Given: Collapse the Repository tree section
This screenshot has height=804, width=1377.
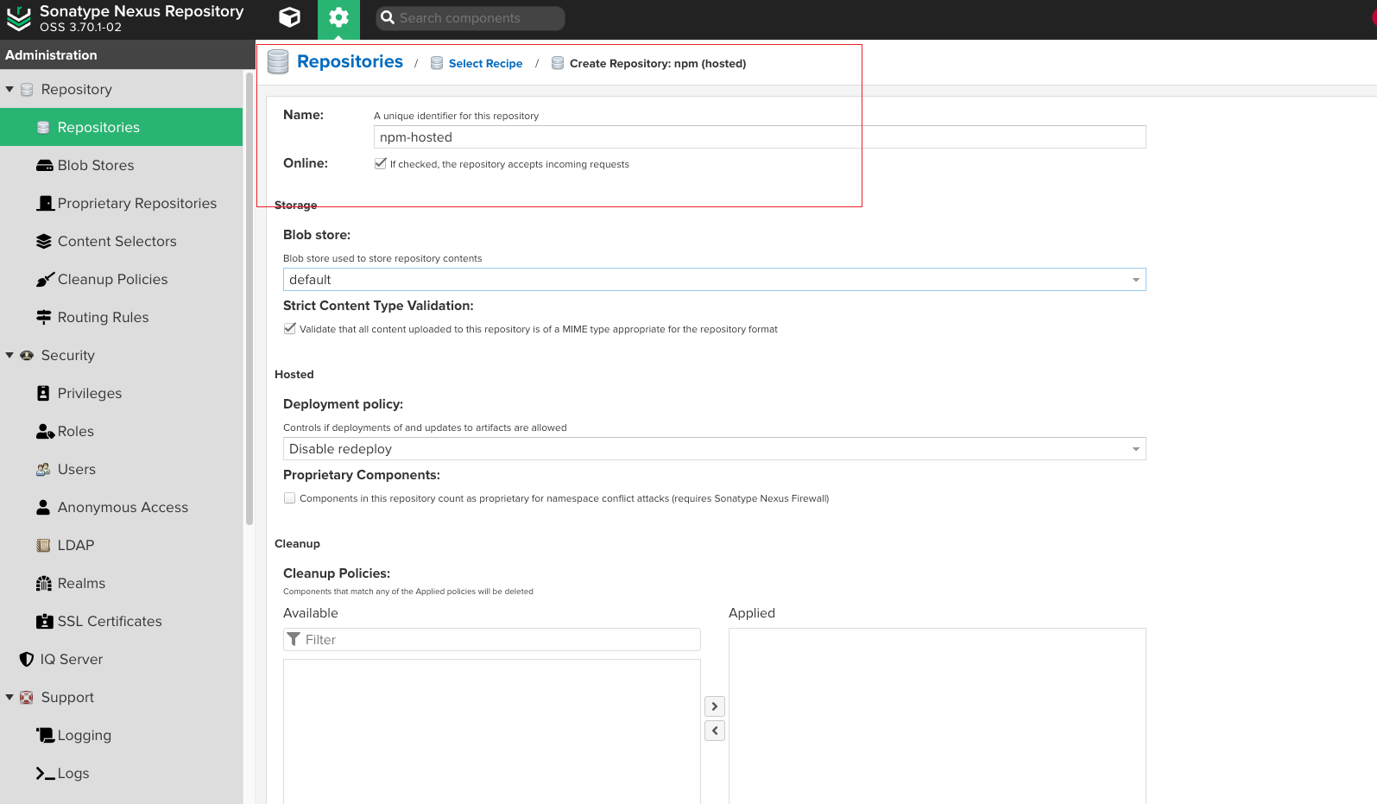Looking at the screenshot, I should 9,89.
